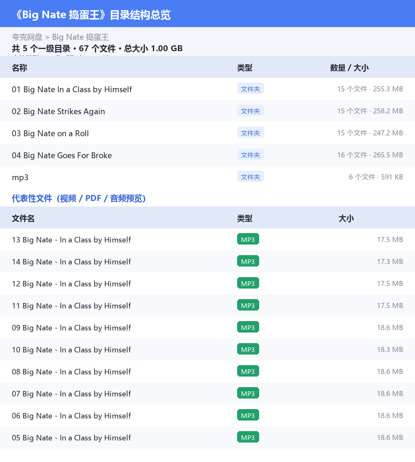Open the "mp3" folder row

click(x=207, y=177)
